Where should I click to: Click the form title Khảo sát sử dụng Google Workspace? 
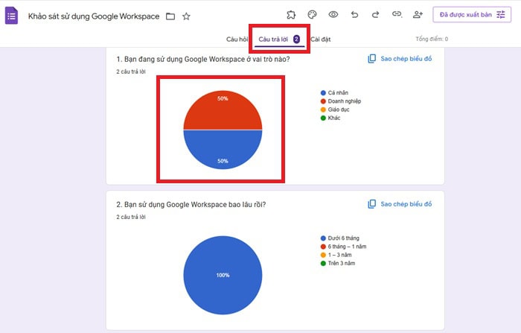(x=94, y=16)
